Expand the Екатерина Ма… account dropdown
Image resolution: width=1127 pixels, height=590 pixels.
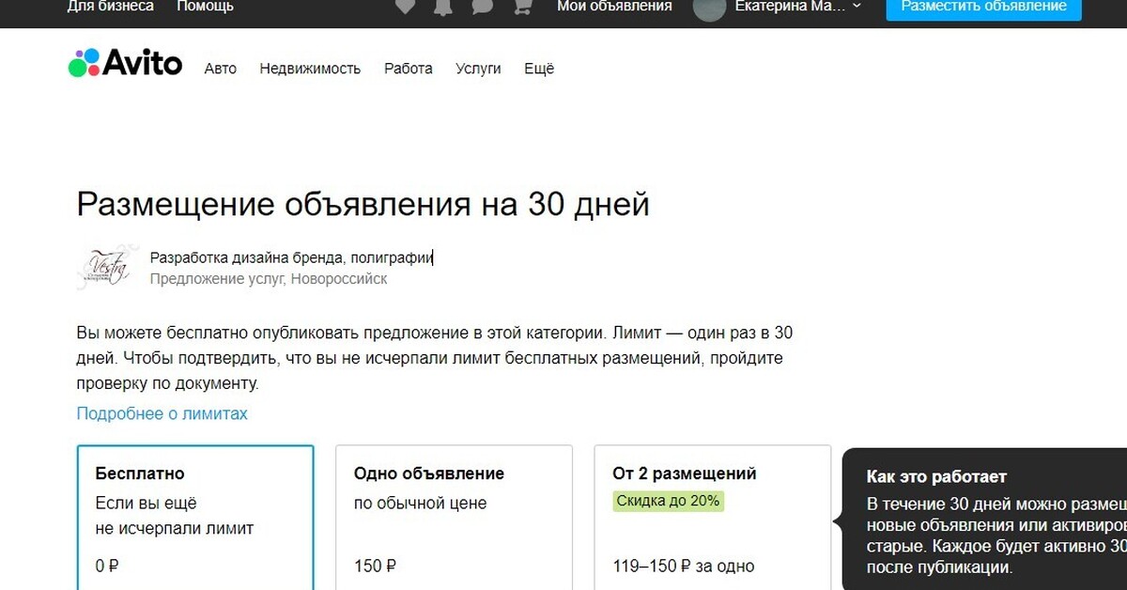799,6
